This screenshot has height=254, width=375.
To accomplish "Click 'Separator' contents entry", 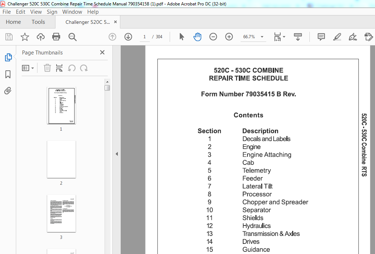I will pyautogui.click(x=256, y=210).
